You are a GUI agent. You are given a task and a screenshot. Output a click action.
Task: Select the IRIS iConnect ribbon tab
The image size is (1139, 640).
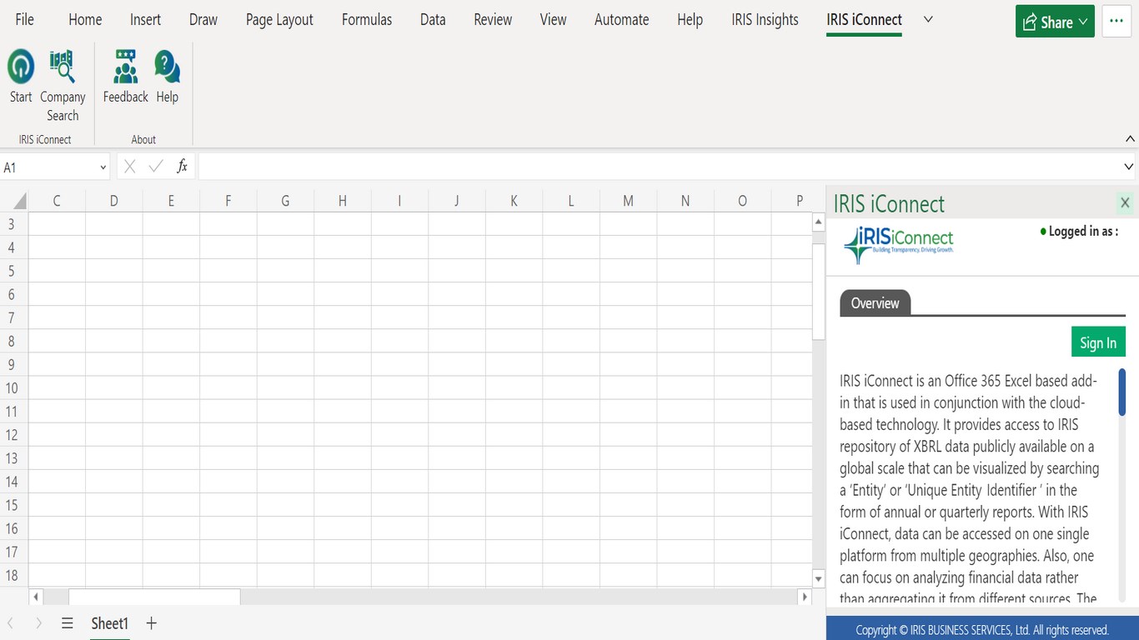864,20
